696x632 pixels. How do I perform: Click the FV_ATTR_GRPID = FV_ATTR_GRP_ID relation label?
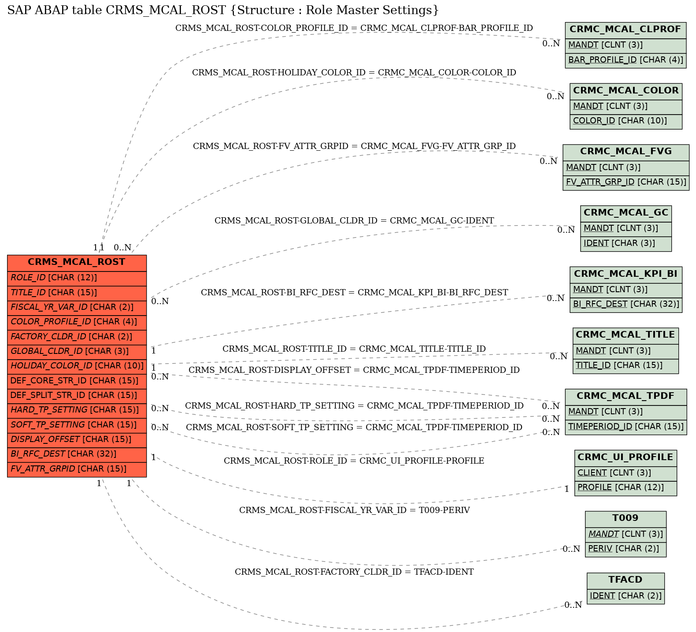354,146
